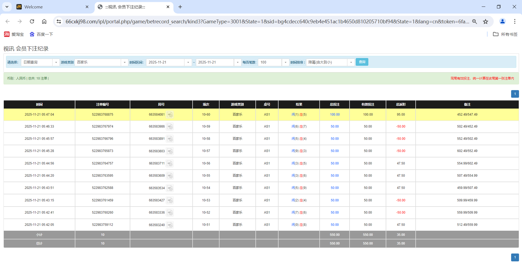
Task: Open the replay icon for round 663583240
Action: [170, 225]
